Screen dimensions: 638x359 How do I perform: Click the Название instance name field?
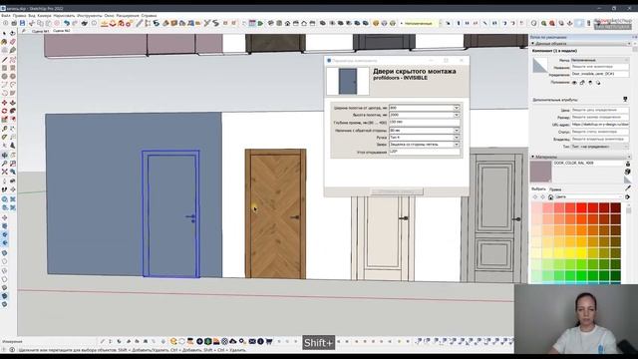tap(600, 67)
